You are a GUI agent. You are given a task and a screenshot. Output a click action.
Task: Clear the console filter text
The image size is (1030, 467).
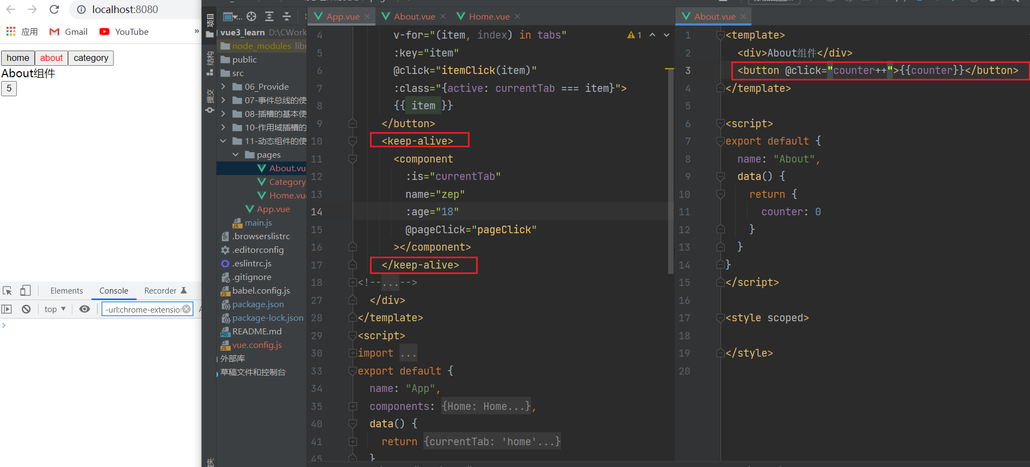pos(187,309)
